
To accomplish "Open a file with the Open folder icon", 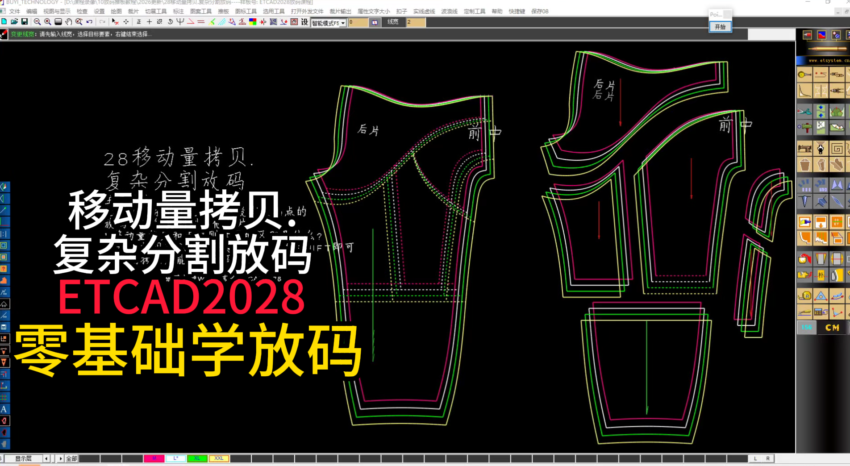I will click(x=14, y=21).
